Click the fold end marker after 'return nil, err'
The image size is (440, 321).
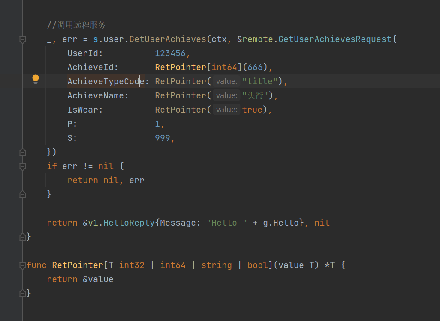click(23, 194)
